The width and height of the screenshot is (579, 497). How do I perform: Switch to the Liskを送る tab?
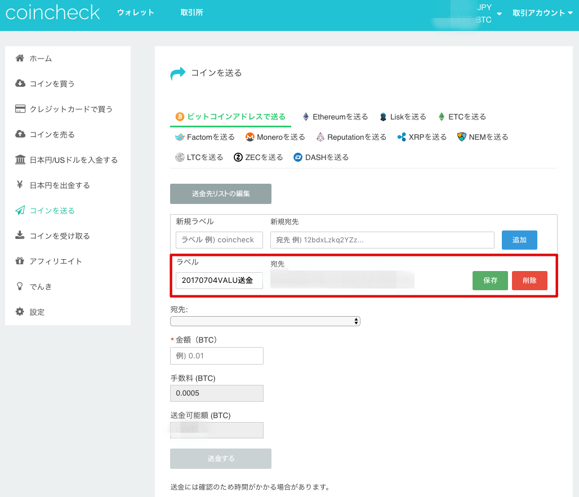click(x=403, y=117)
